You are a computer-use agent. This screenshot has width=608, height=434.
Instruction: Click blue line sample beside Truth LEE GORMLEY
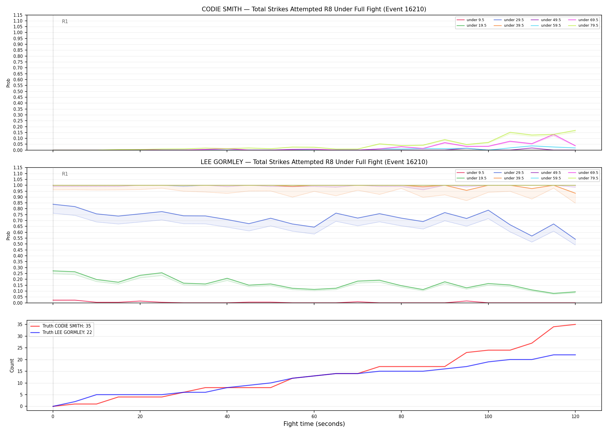[x=35, y=332]
